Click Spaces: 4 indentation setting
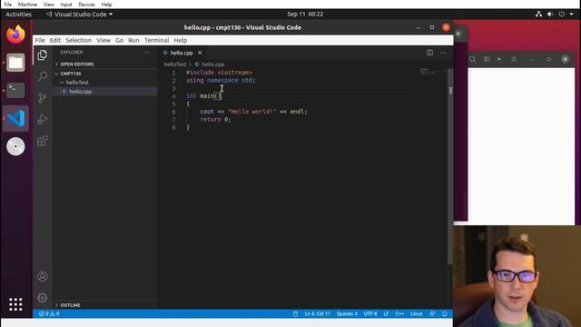 click(x=347, y=313)
